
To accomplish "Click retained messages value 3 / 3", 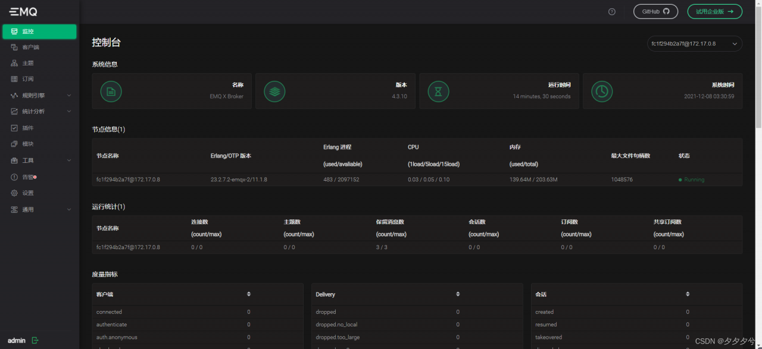I will [382, 247].
